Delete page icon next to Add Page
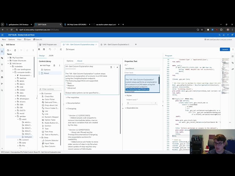Screen dimensions: 235x176 click(54, 66)
